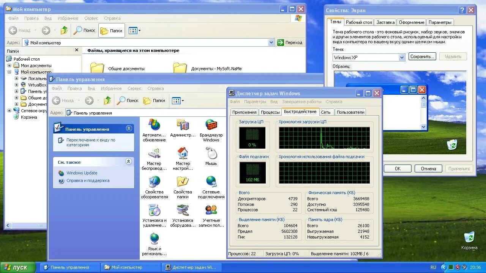Click OK in Свойства: Экран dialog
486x273 pixels.
(398, 169)
